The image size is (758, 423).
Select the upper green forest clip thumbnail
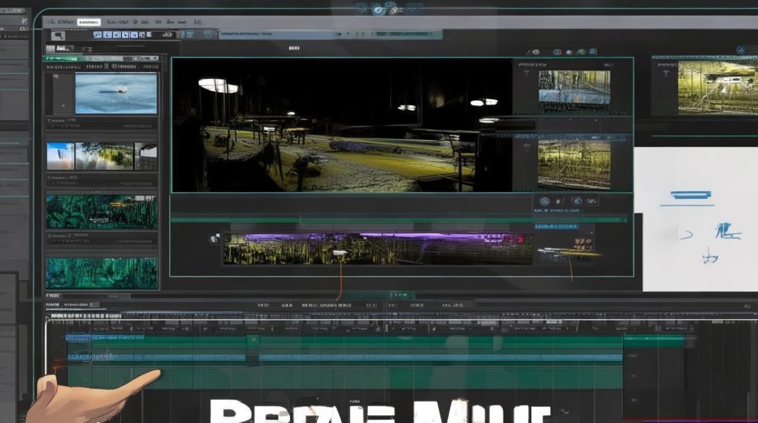click(102, 212)
